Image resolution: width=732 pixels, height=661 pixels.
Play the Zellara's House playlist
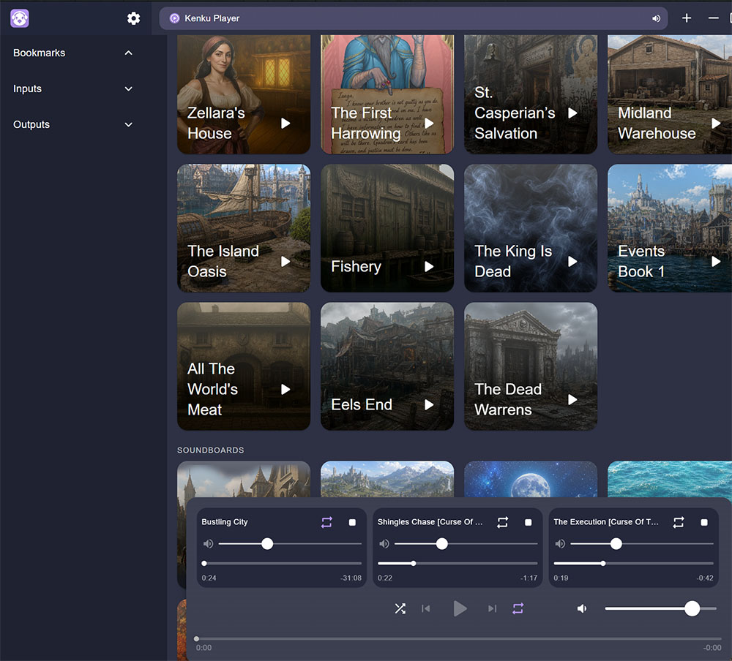point(285,123)
